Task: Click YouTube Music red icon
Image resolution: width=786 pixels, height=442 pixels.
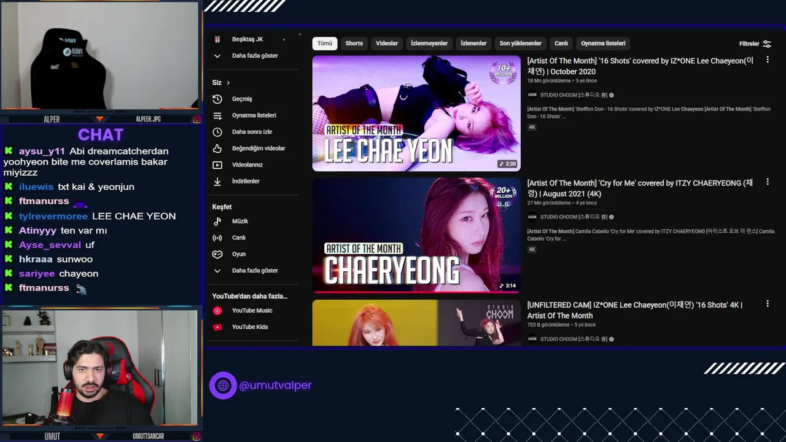Action: 217,311
